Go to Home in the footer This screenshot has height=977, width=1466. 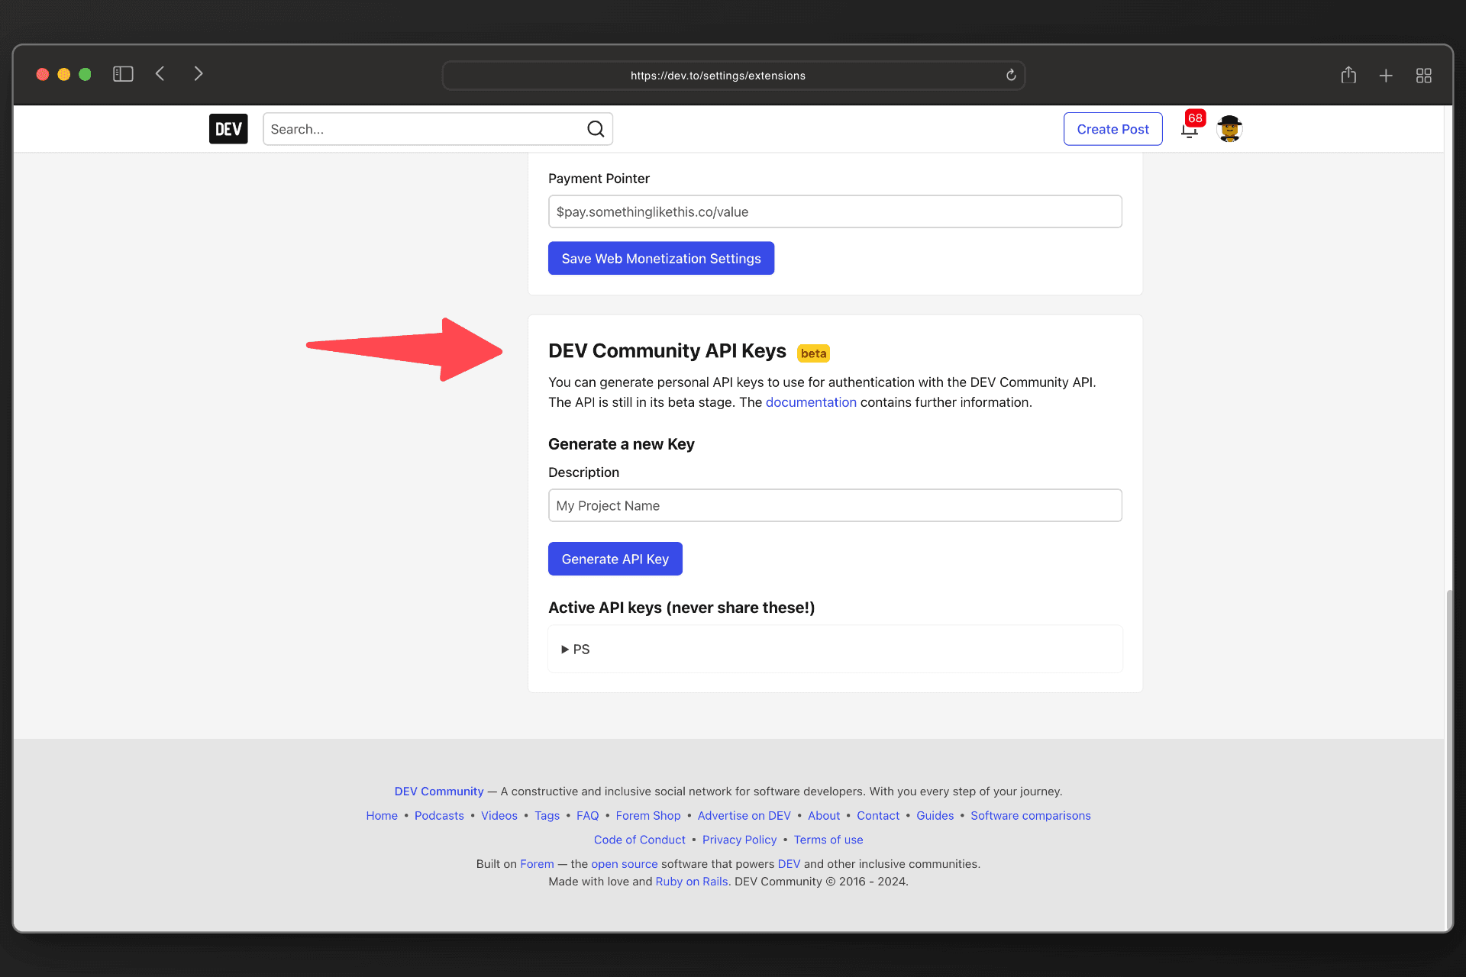click(x=382, y=815)
